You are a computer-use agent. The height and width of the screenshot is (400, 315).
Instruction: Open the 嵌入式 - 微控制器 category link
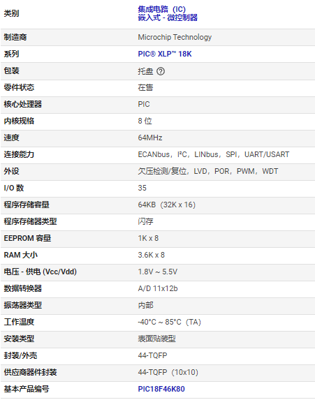tap(168, 17)
